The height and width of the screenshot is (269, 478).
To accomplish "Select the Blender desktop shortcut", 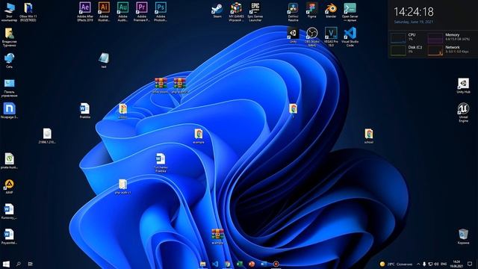I will 331,10.
